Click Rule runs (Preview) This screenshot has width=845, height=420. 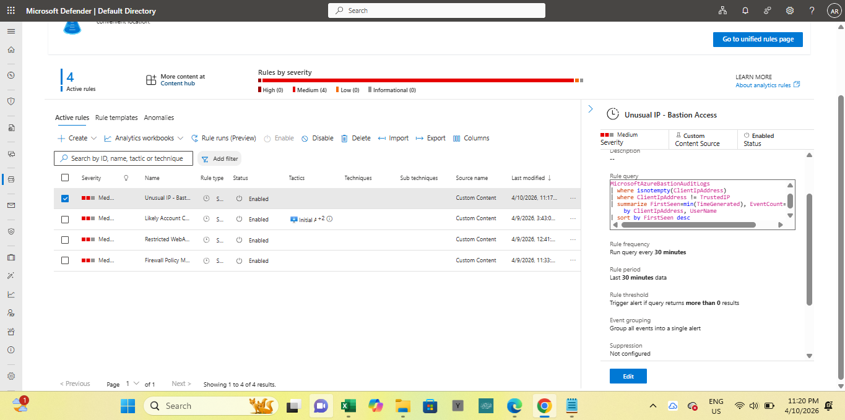223,138
